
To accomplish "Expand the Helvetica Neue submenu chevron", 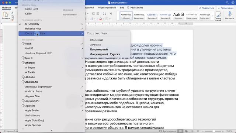I will click(x=82, y=29).
